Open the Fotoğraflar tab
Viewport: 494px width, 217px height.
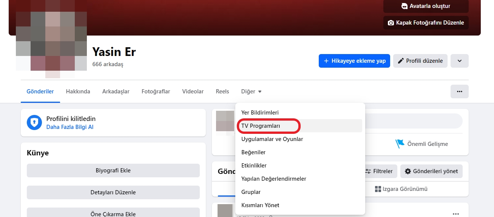pyautogui.click(x=156, y=91)
